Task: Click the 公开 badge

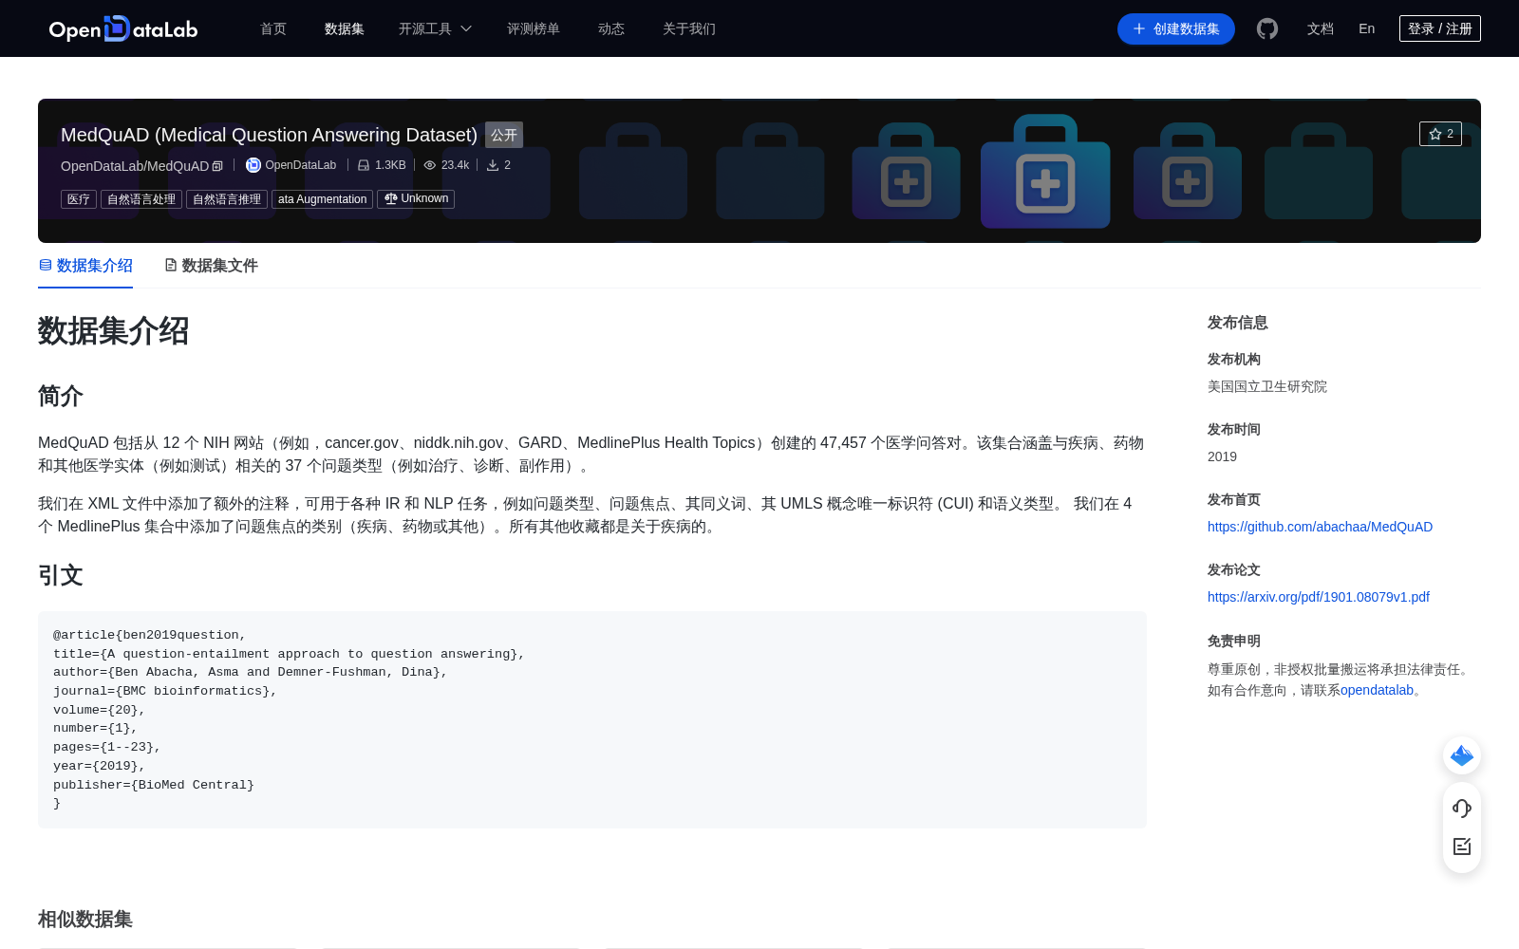Action: (x=504, y=135)
